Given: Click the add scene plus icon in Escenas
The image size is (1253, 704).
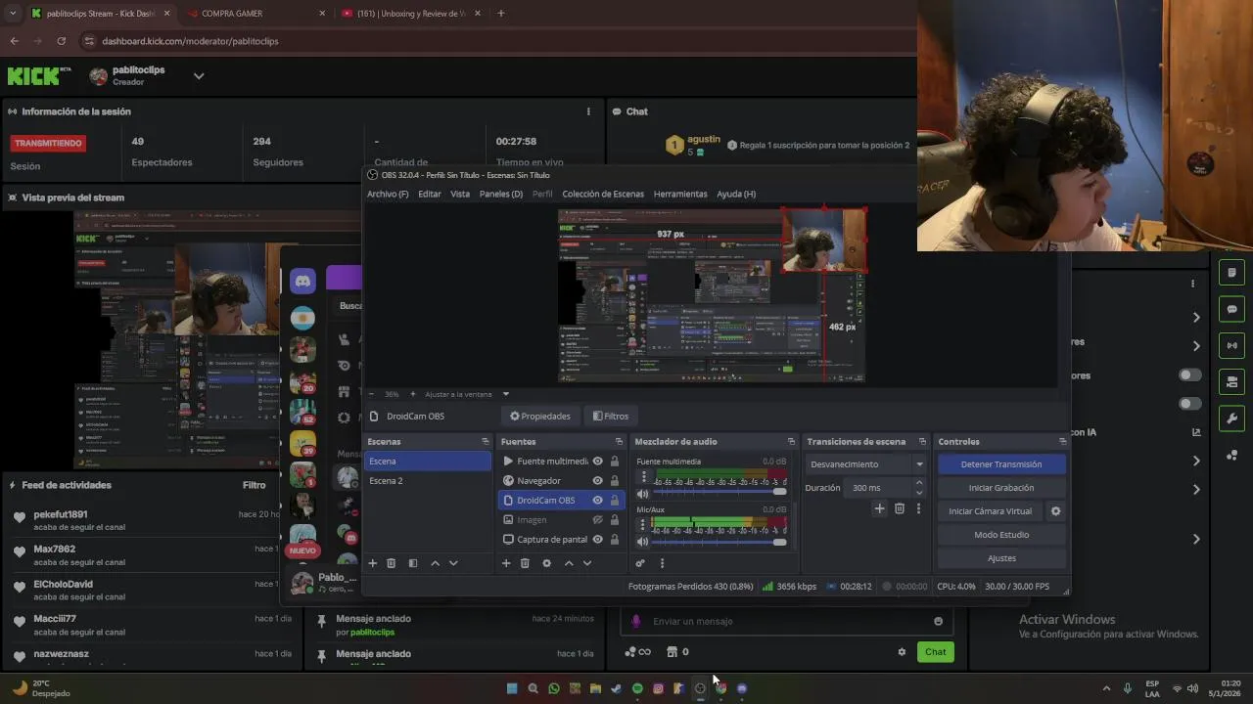Looking at the screenshot, I should [x=372, y=563].
